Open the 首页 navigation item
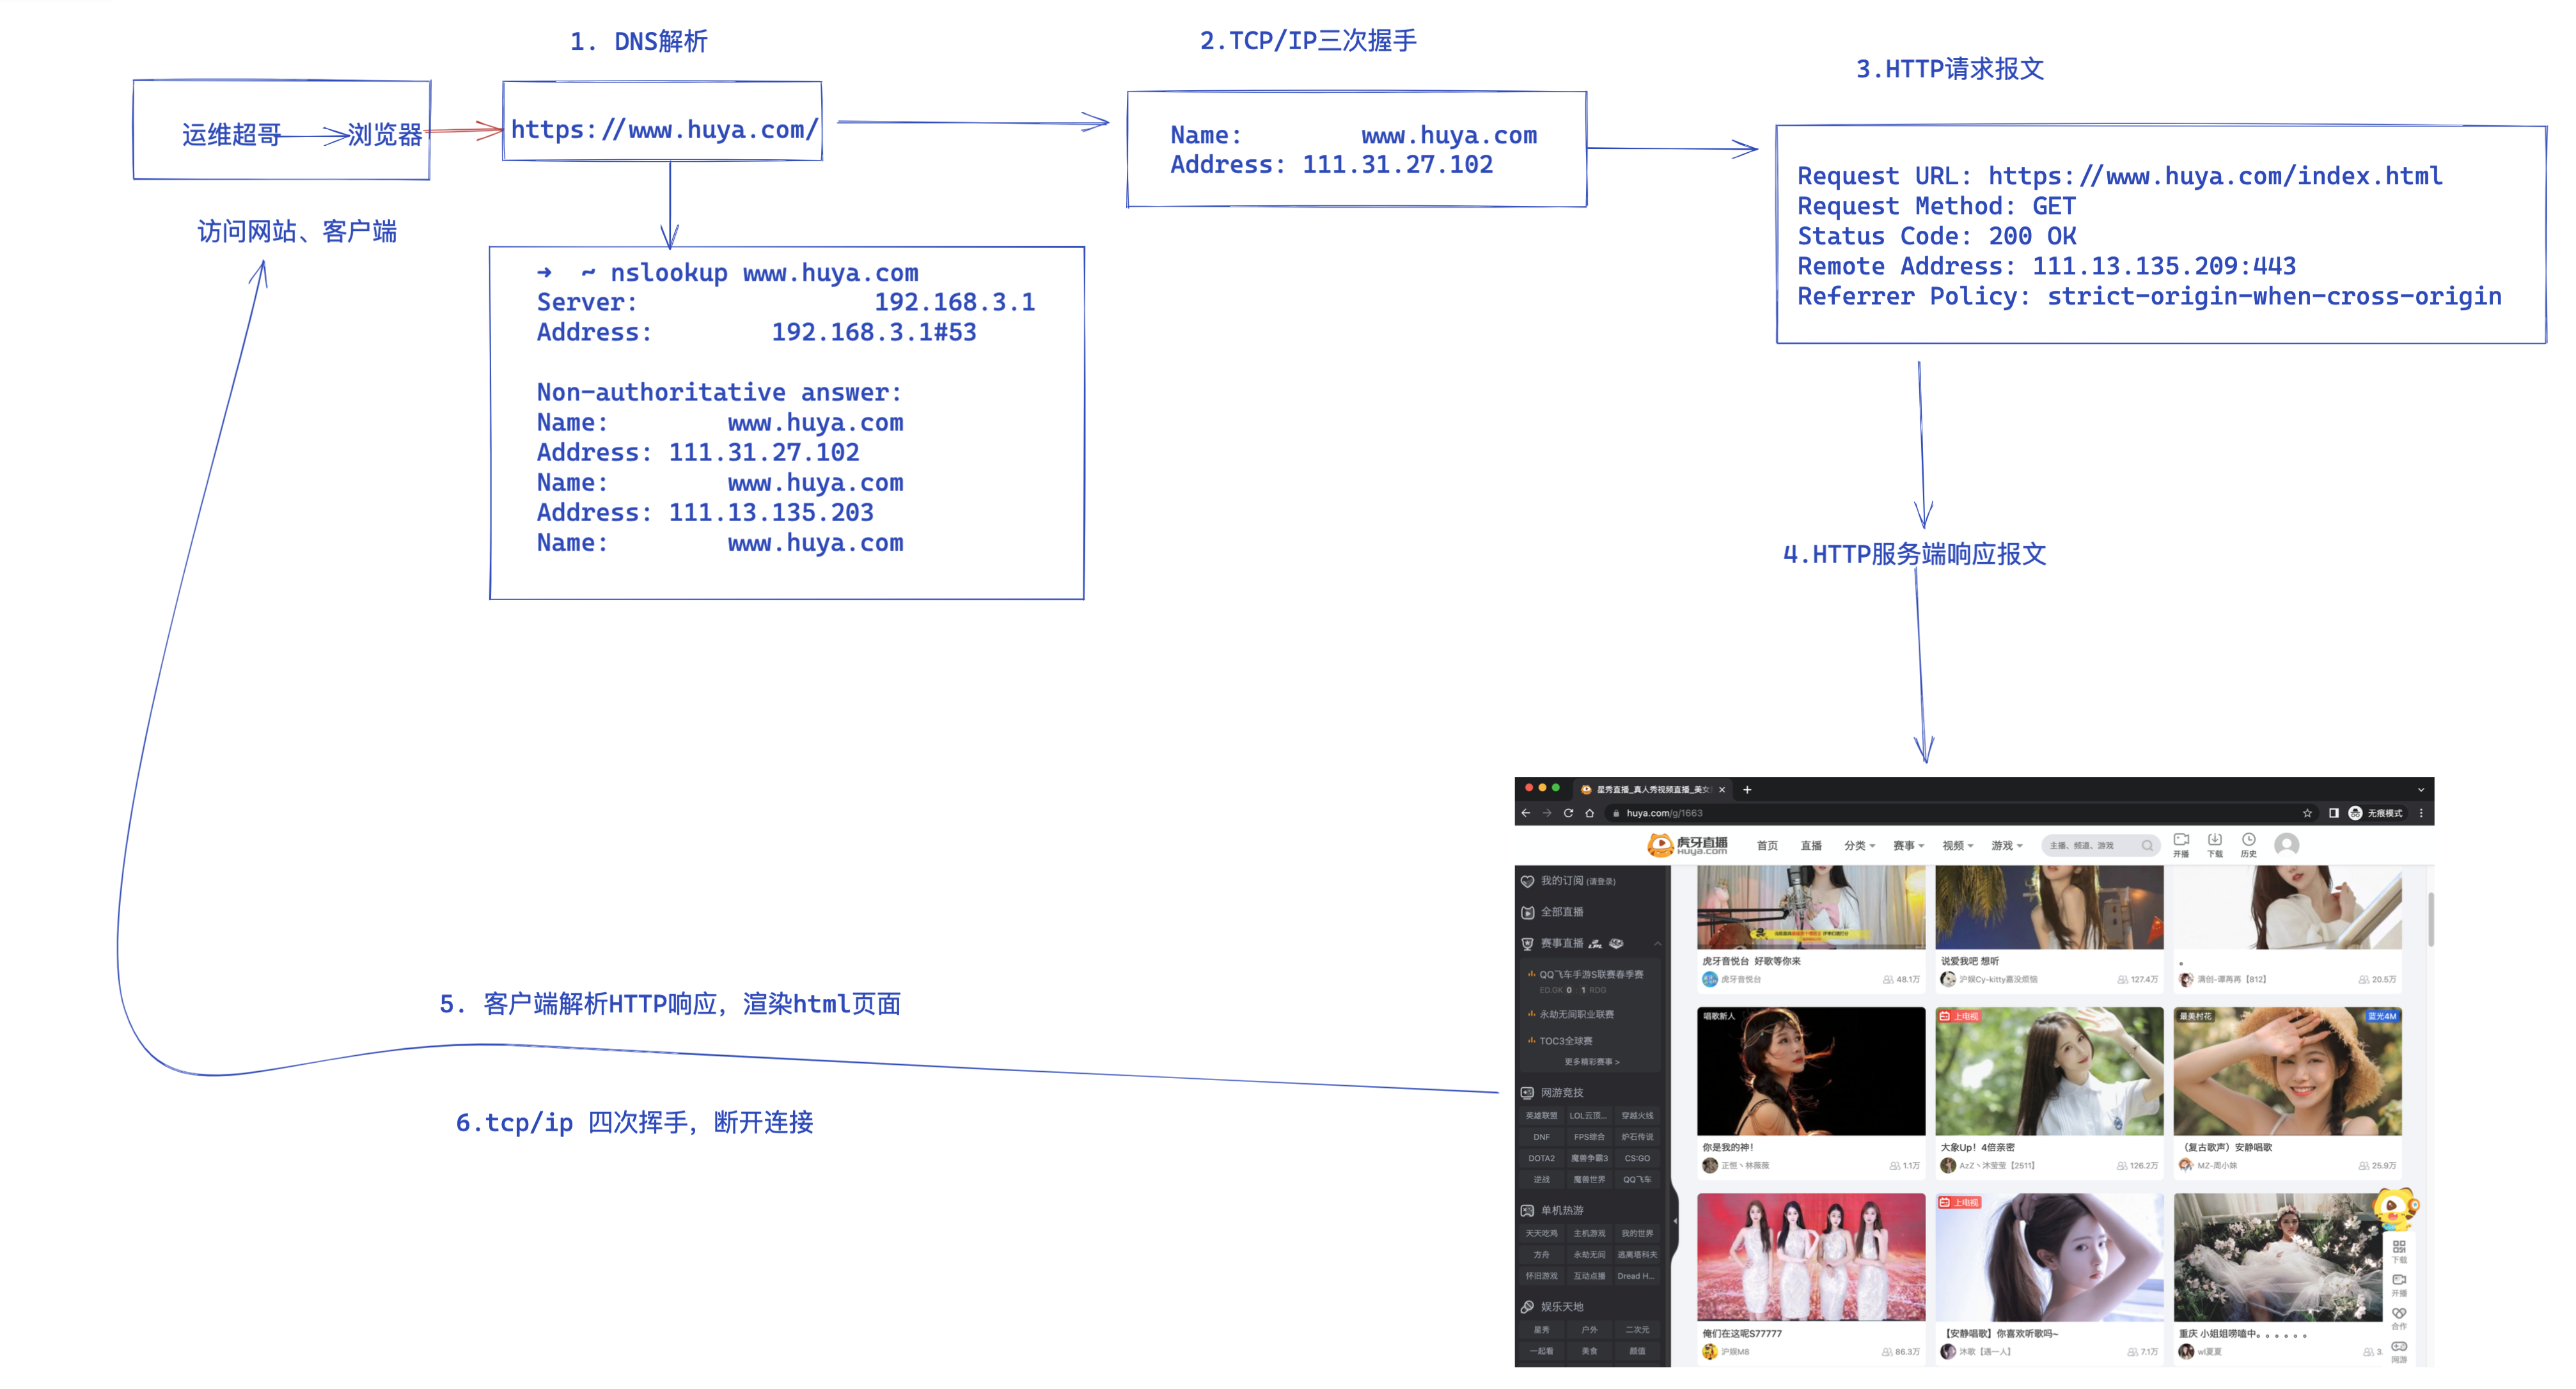The image size is (2576, 1389). (1767, 846)
